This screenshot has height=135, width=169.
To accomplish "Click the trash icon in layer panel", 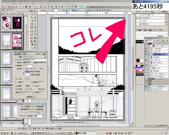I will click(163, 41).
